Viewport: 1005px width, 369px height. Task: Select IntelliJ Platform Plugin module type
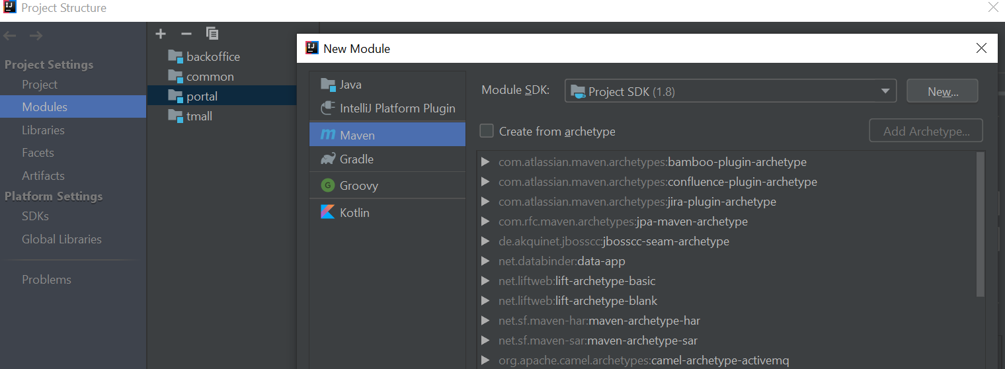pyautogui.click(x=387, y=108)
